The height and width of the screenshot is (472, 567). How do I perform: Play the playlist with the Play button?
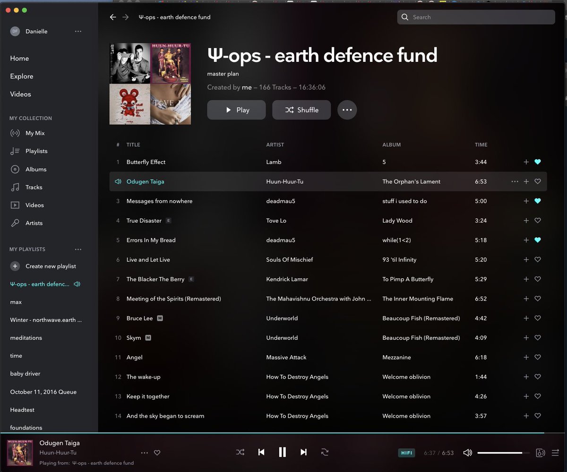(x=236, y=110)
